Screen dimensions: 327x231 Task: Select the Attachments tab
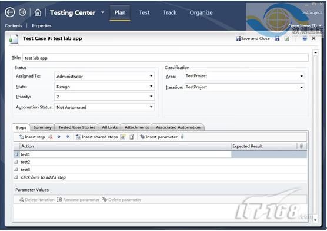tap(136, 127)
